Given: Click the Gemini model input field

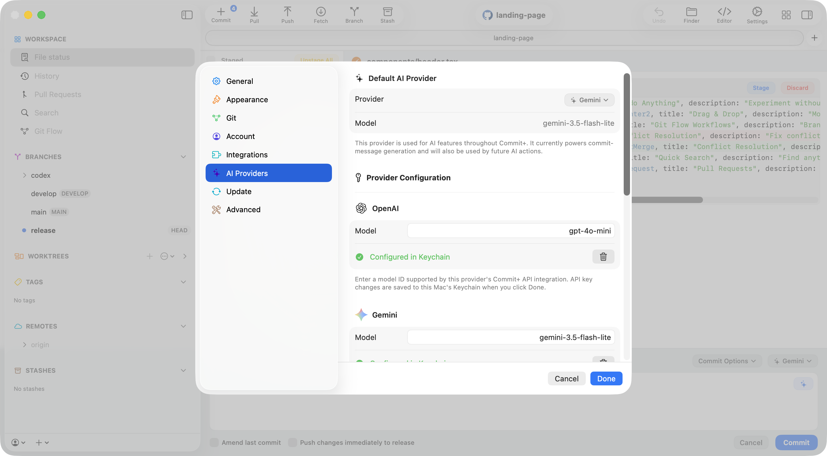Looking at the screenshot, I should point(511,337).
